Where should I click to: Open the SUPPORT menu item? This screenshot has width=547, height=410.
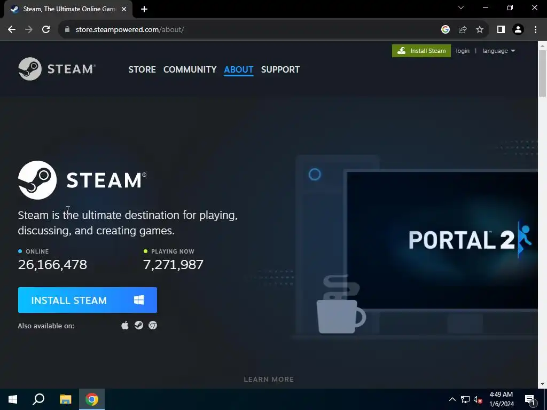click(x=280, y=69)
